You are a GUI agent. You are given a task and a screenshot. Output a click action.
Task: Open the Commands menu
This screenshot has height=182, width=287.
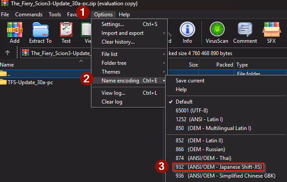click(x=29, y=15)
